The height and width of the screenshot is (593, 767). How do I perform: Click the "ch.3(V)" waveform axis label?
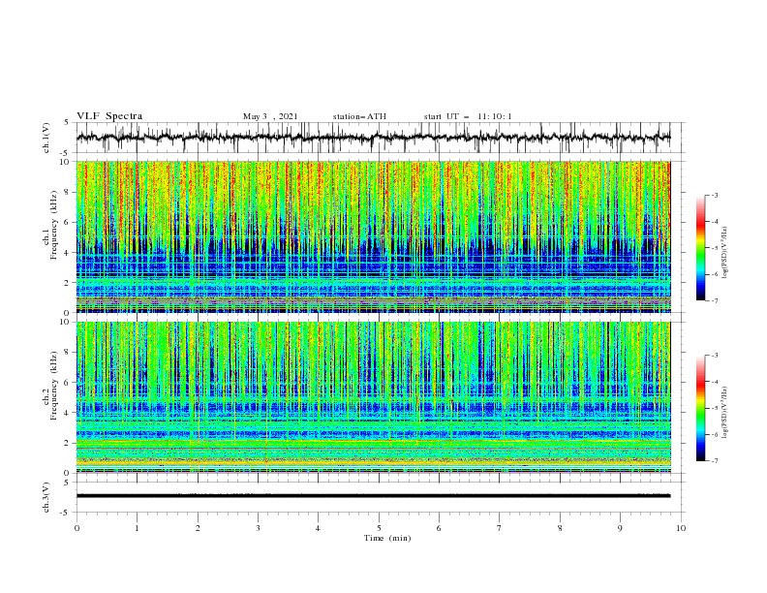tap(46, 497)
